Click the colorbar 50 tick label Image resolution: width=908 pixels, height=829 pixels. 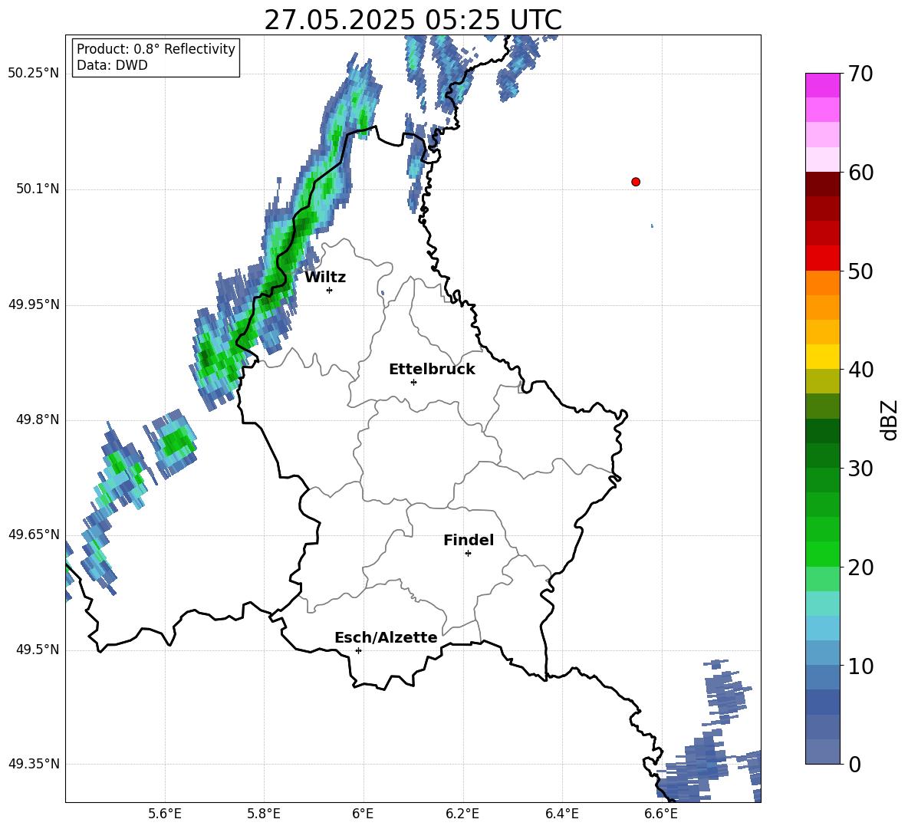[860, 271]
